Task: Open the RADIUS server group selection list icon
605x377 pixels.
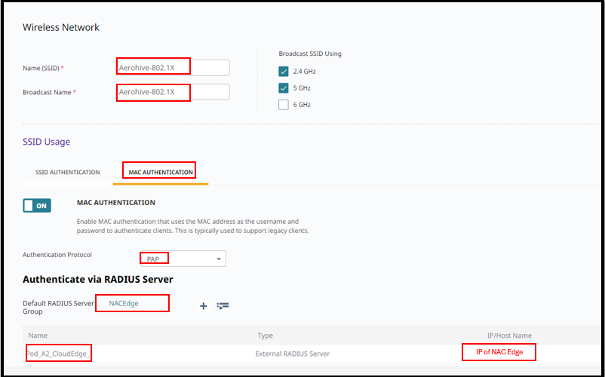Action: pyautogui.click(x=223, y=306)
